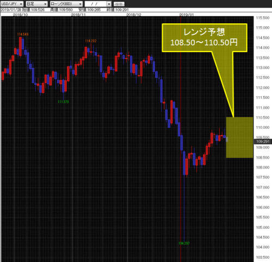Click the 104.297 low price label
272x262 pixels.
[184, 243]
